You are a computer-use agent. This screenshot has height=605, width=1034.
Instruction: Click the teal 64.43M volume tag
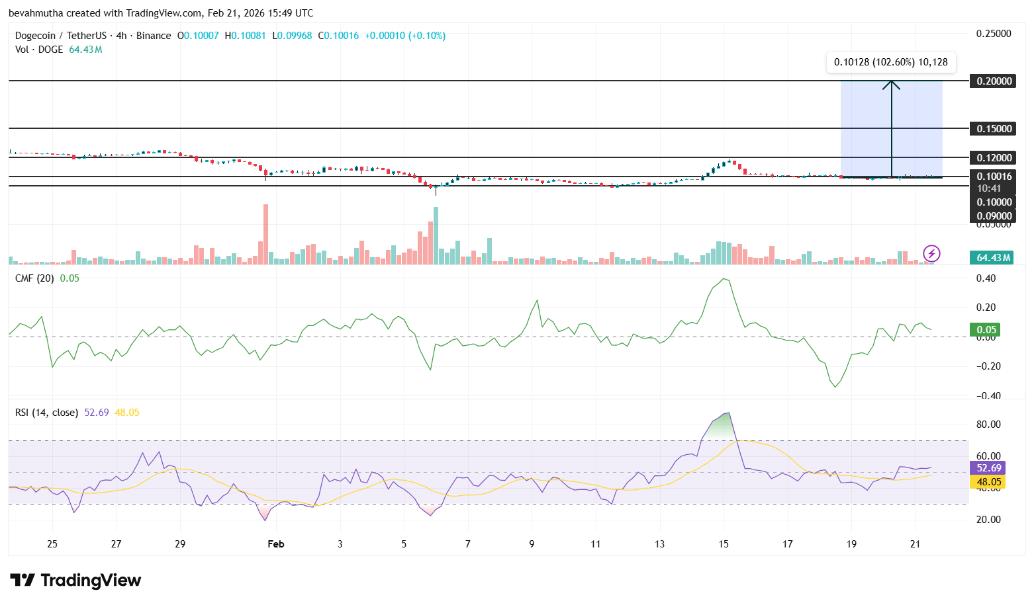coord(992,257)
